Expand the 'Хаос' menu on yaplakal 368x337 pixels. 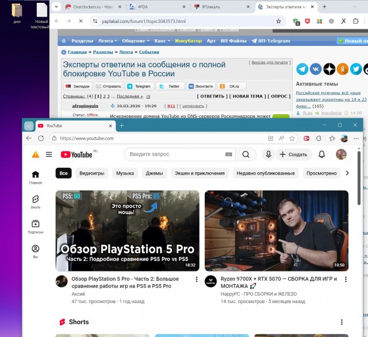[x=162, y=41]
